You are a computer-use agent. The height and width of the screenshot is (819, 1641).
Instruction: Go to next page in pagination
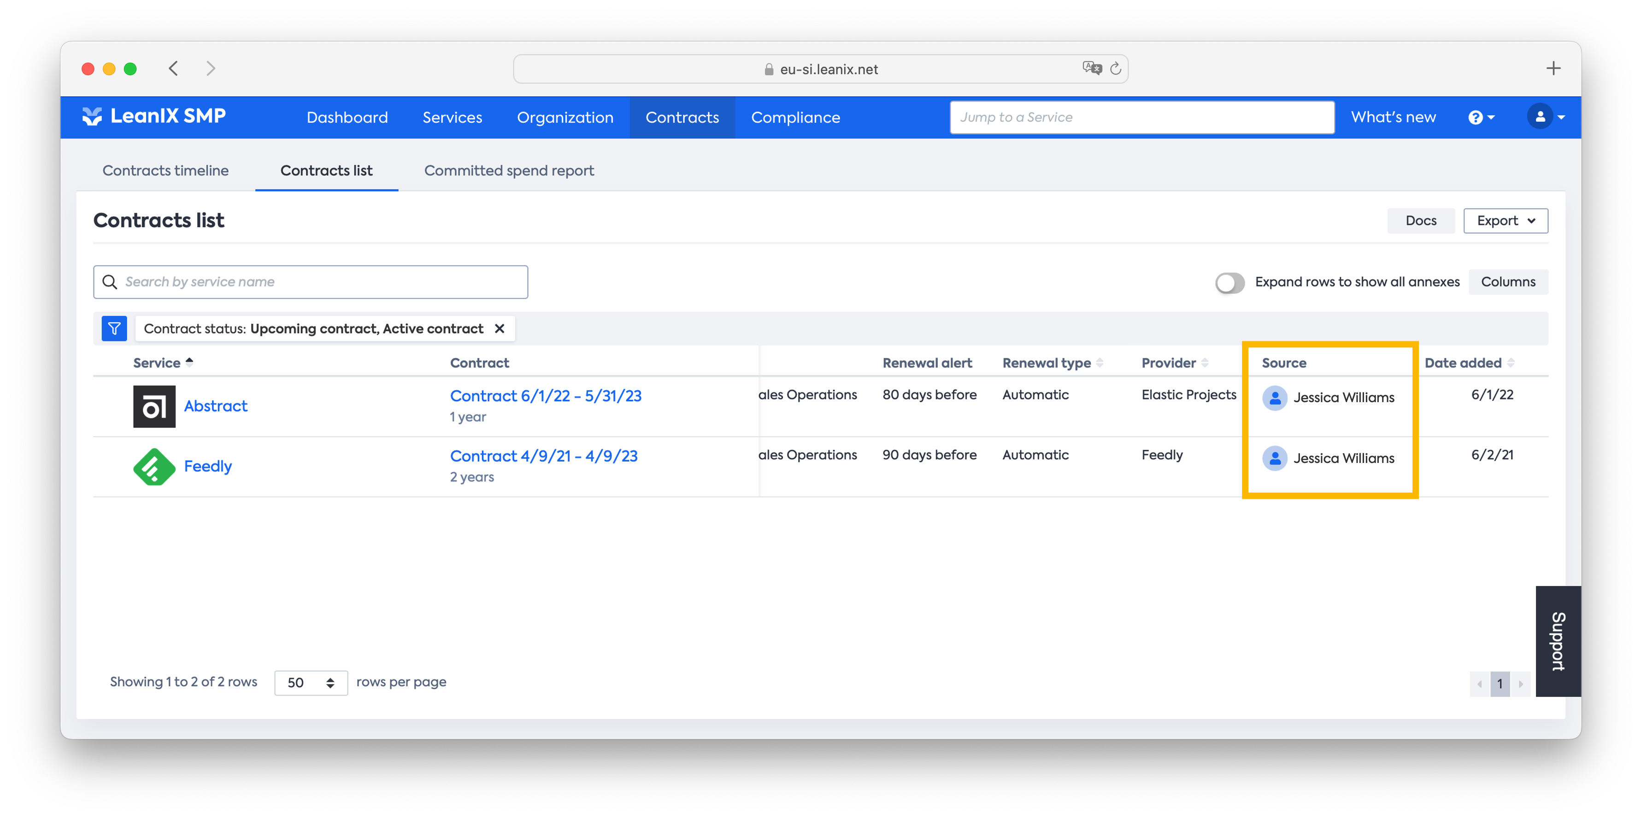[x=1521, y=684]
